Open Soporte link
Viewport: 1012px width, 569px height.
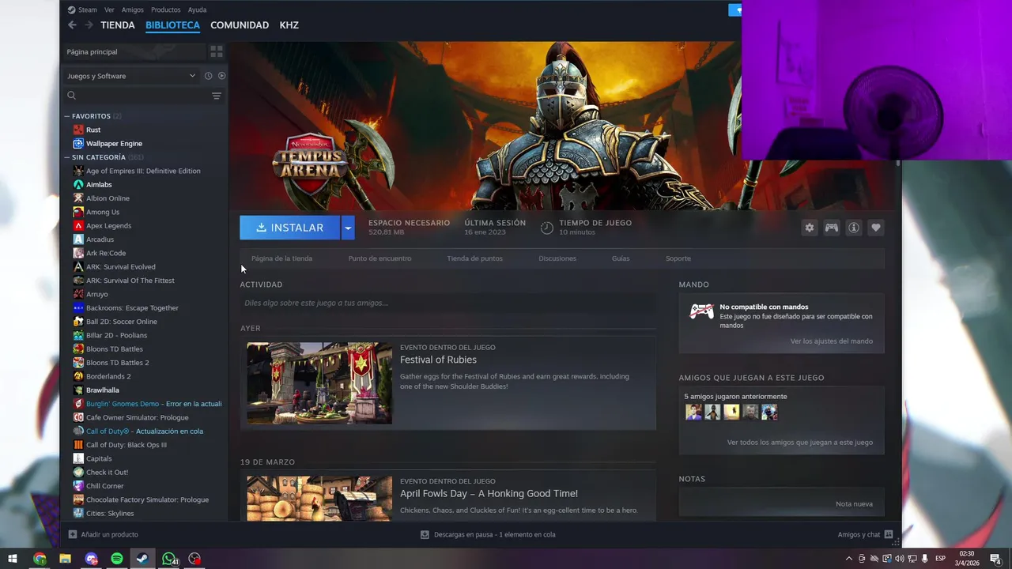pos(678,258)
